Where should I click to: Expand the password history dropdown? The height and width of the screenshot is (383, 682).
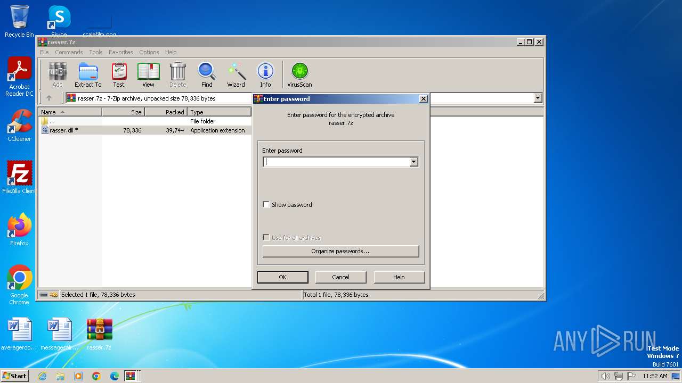(x=414, y=162)
